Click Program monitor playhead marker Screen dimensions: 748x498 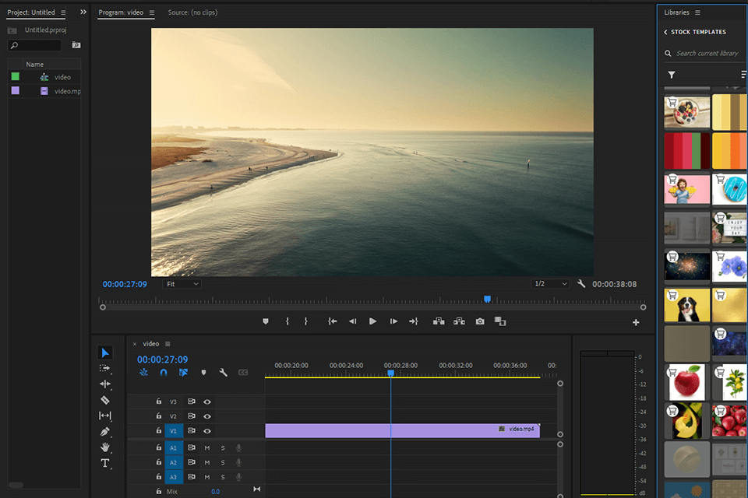(x=487, y=299)
